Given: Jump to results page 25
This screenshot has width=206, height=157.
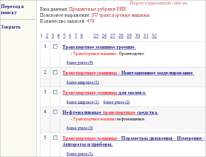Looking at the screenshot, I should [x=96, y=36].
